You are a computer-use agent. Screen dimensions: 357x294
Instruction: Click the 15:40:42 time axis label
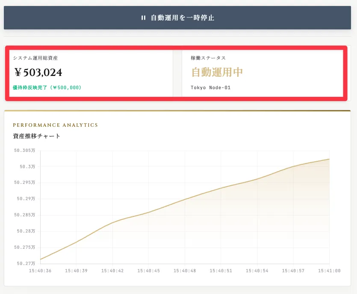[112, 271]
